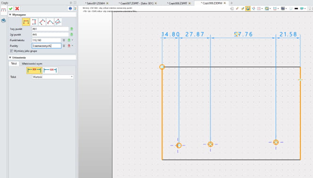Image resolution: width=313 pixels, height=178 pixels.
Task: Click the 27.87 dimension text
Action: pos(195,34)
